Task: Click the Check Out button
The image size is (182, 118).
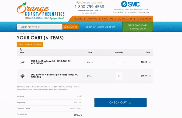Action: pyautogui.click(x=120, y=103)
